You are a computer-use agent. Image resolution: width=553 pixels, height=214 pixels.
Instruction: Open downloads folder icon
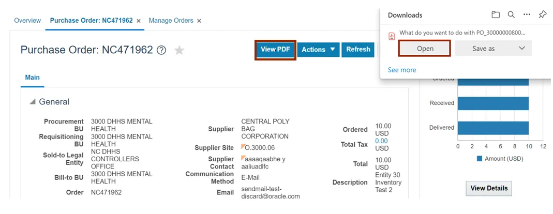click(x=496, y=15)
